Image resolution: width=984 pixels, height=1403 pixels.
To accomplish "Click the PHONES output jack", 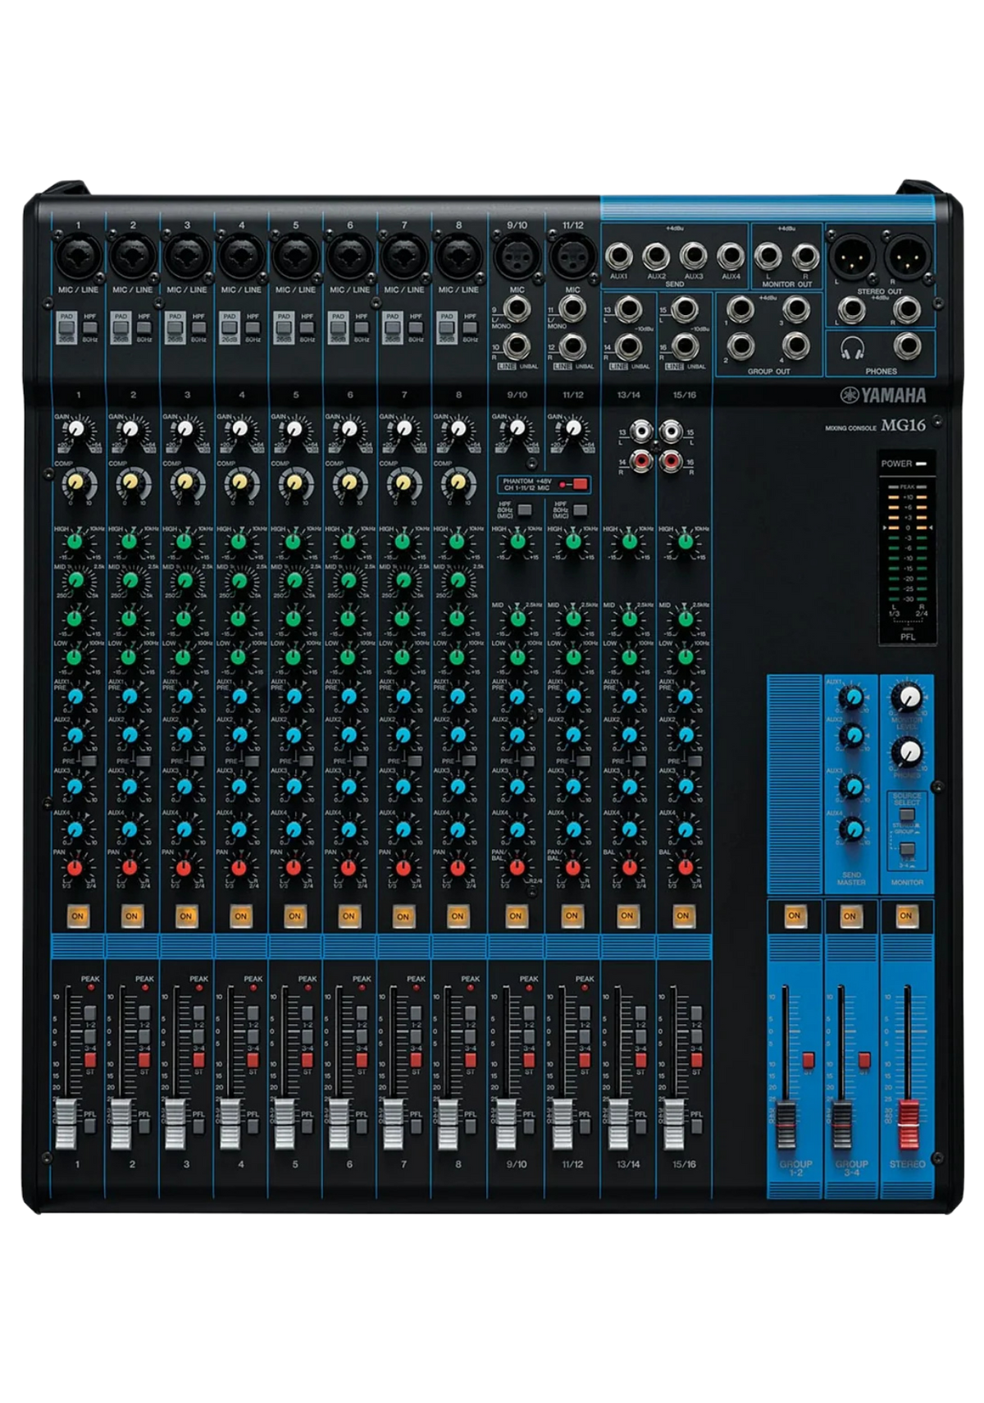I will (x=906, y=347).
